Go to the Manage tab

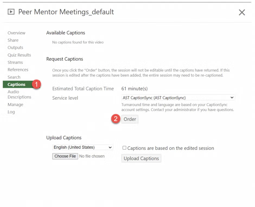(x=15, y=104)
